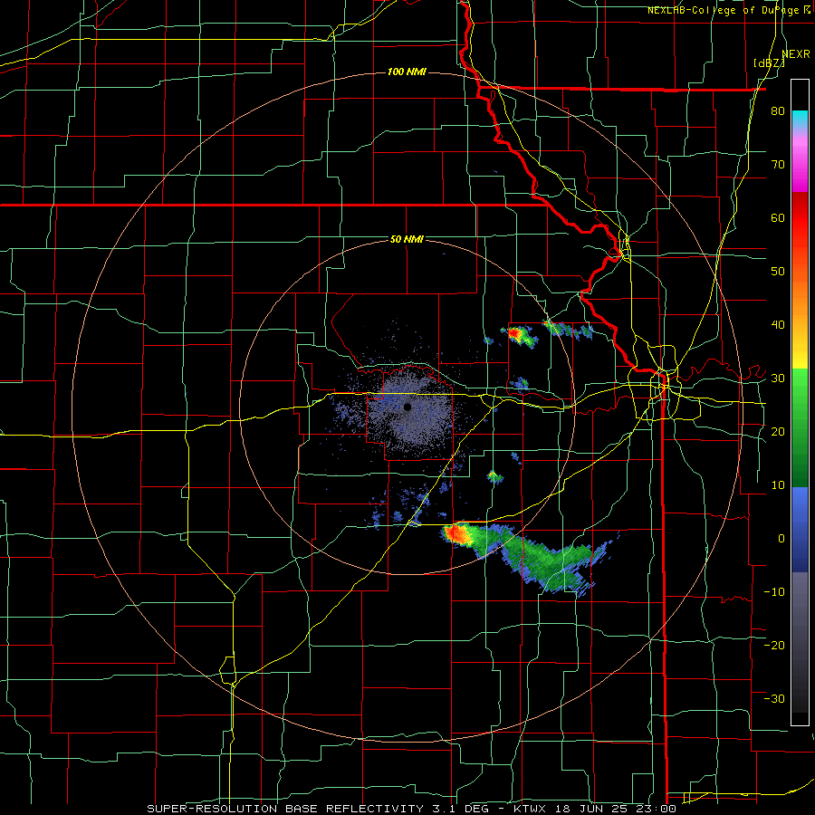Click the red storm core south of radar
The height and width of the screenshot is (815, 815).
(455, 532)
